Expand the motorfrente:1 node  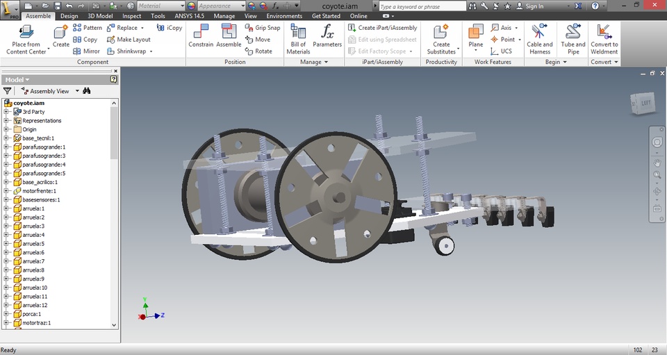(x=6, y=191)
